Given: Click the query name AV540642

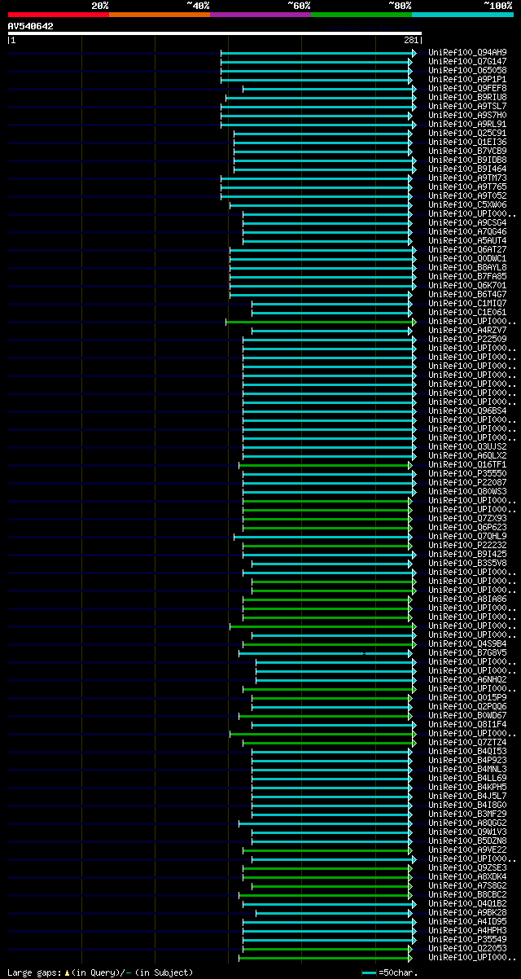Looking at the screenshot, I should (31, 26).
